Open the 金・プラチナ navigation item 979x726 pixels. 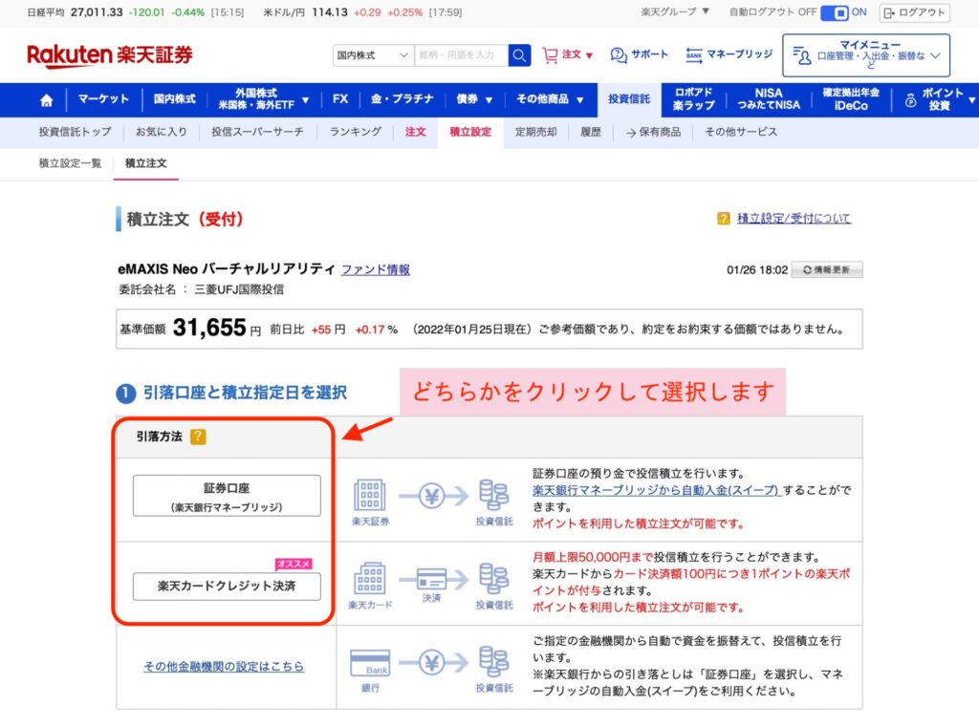click(402, 99)
